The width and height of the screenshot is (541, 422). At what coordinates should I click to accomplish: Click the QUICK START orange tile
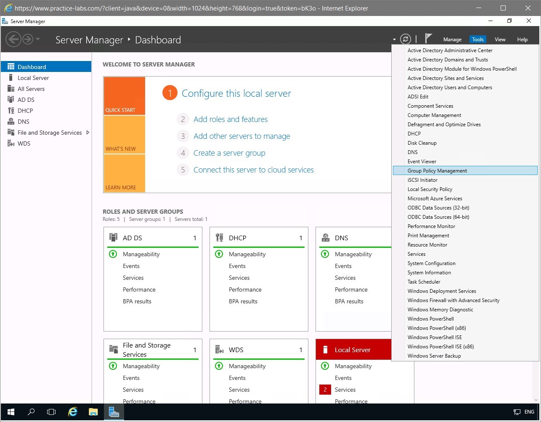pos(124,96)
